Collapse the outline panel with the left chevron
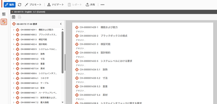217x104 pixels. pos(61,24)
